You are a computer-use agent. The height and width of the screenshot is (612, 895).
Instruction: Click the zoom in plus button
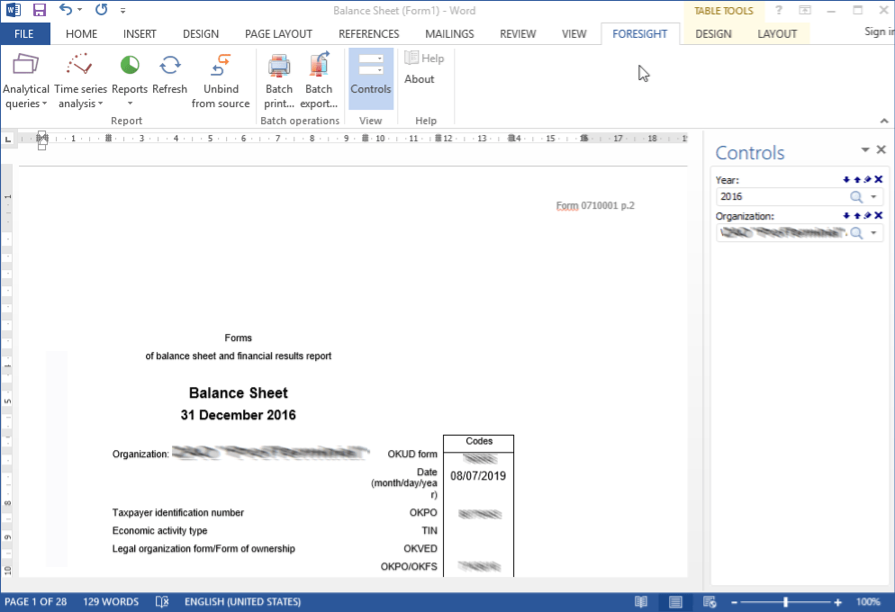click(x=837, y=601)
